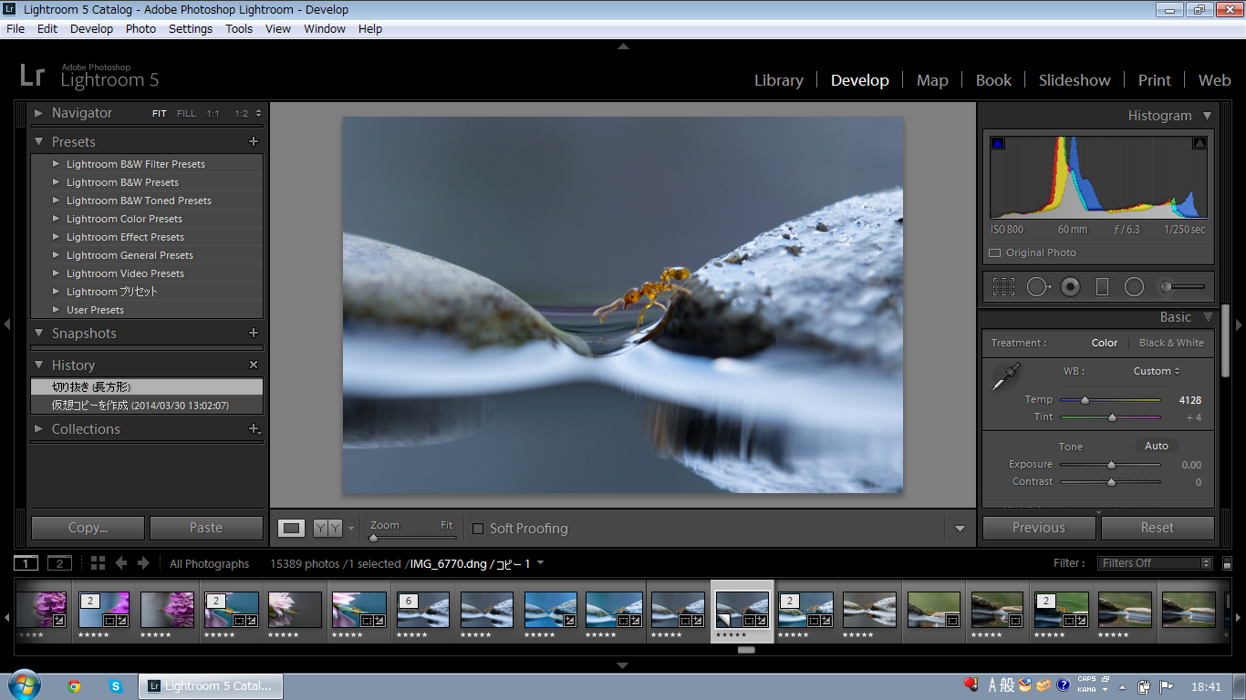Open Filters Off filter dropdown
This screenshot has width=1246, height=700.
[1155, 563]
